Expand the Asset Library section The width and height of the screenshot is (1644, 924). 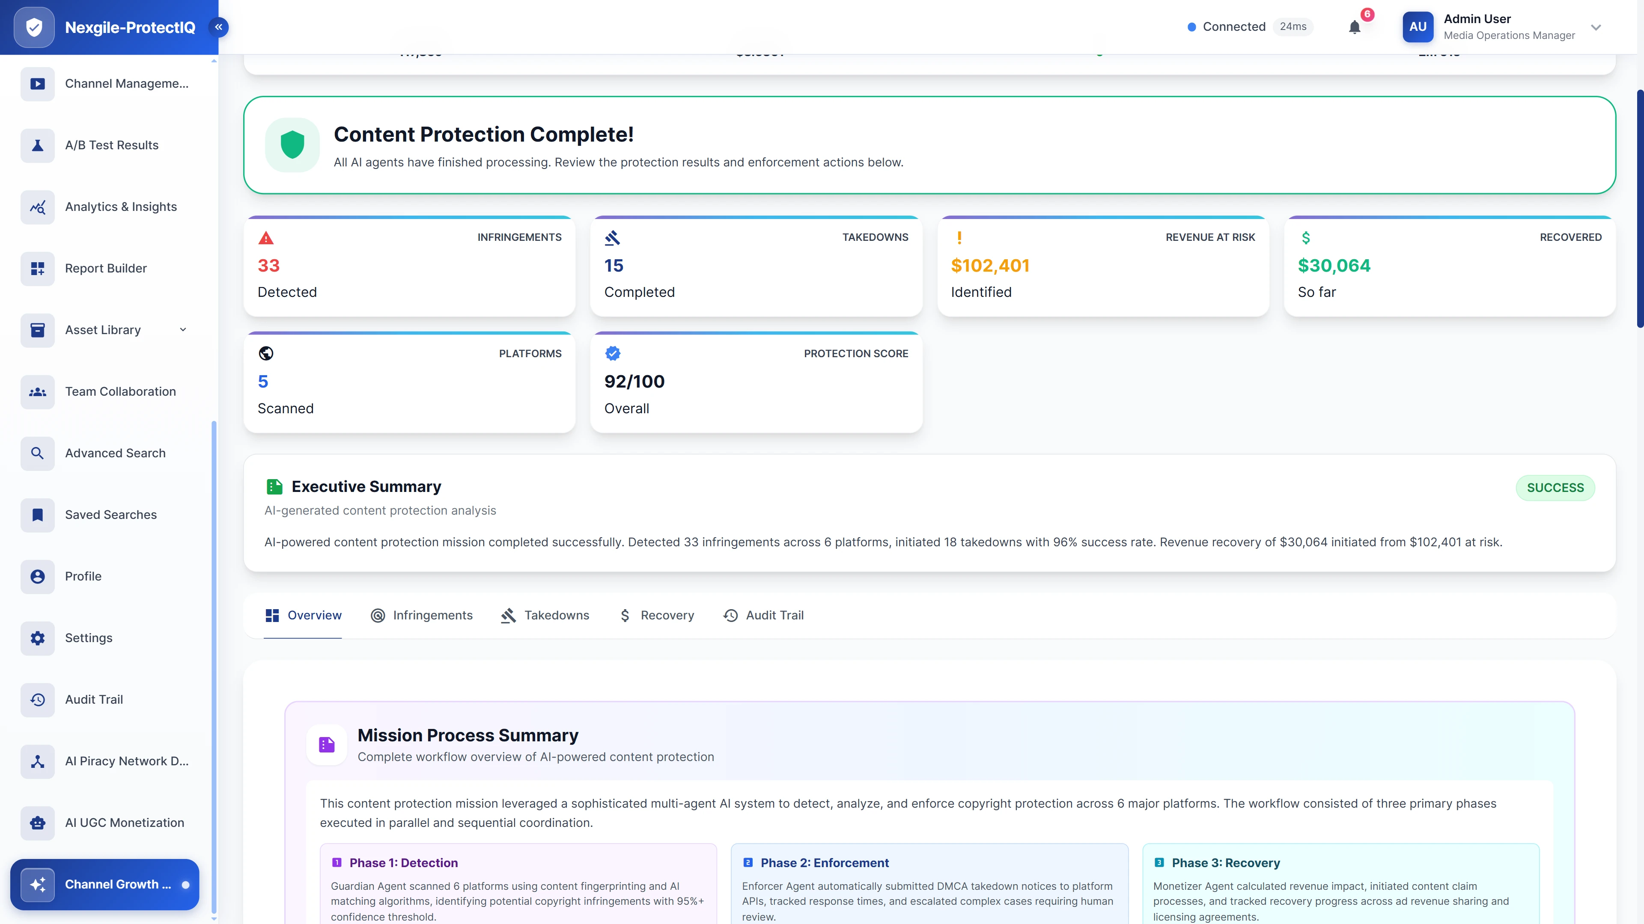(x=183, y=330)
